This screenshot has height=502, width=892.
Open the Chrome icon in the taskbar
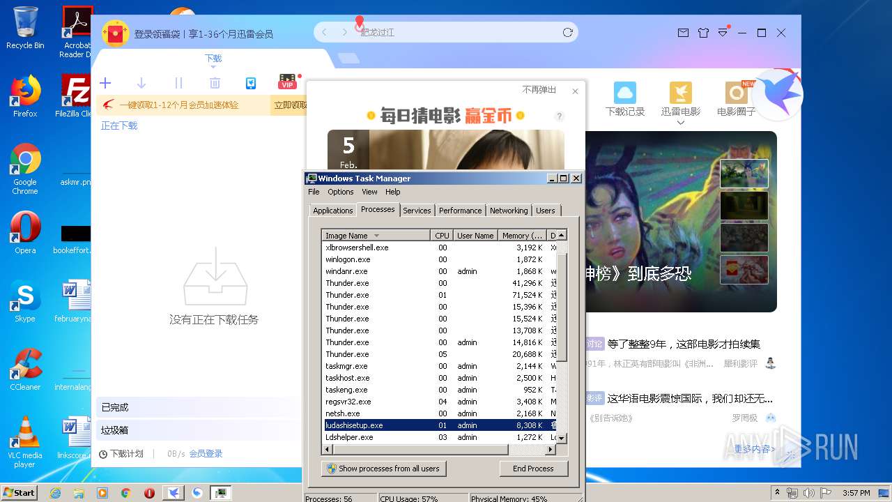[126, 493]
